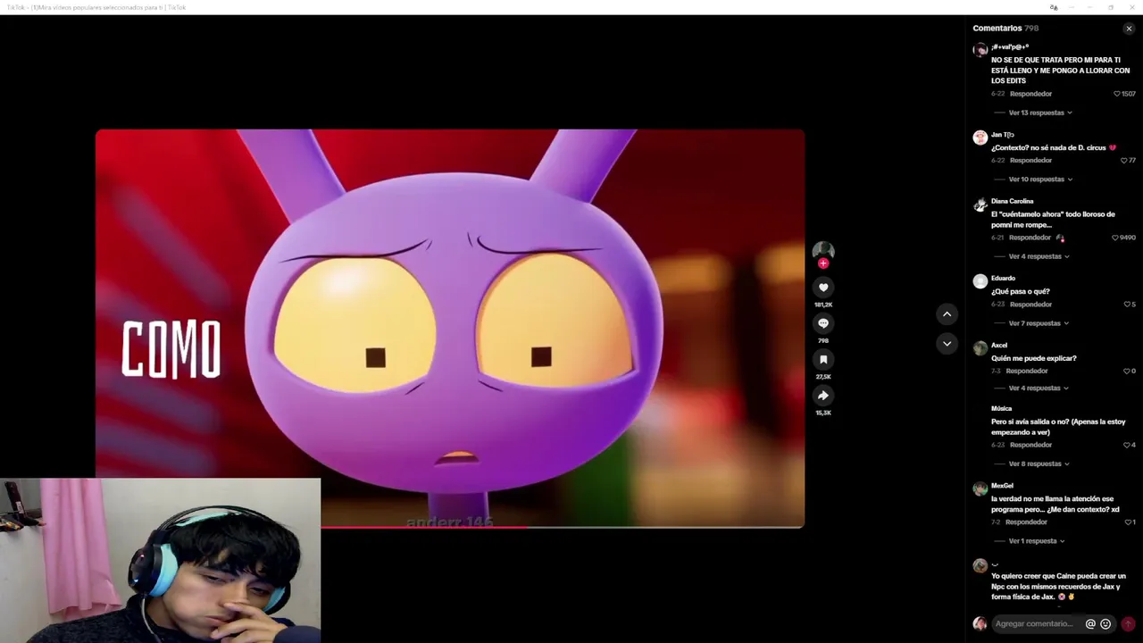Screen dimensions: 1143x643
Task: Select the '181,2K' likes count
Action: tap(823, 305)
